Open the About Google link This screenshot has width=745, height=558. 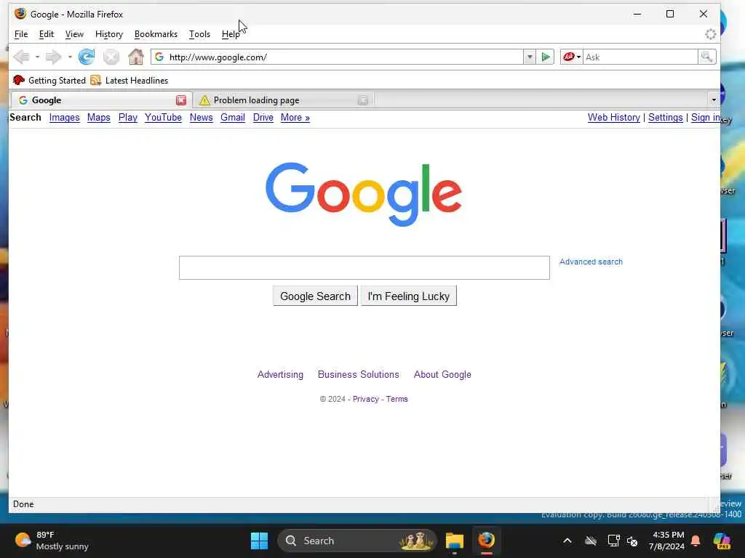pos(442,375)
